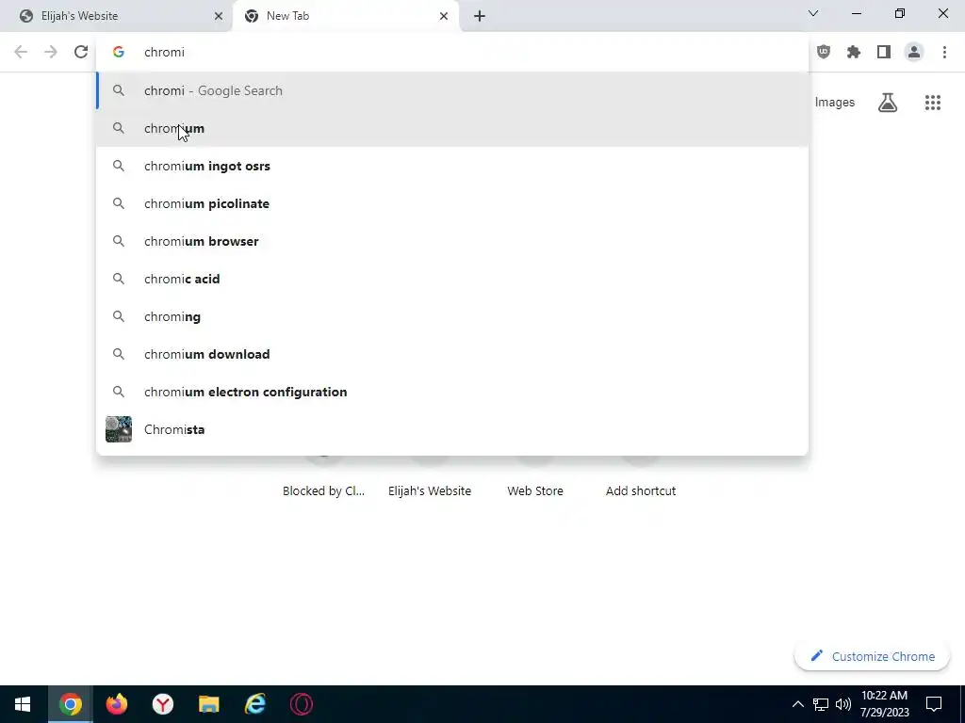Open the notifications action center
Screen dimensions: 965x723
tap(934, 704)
